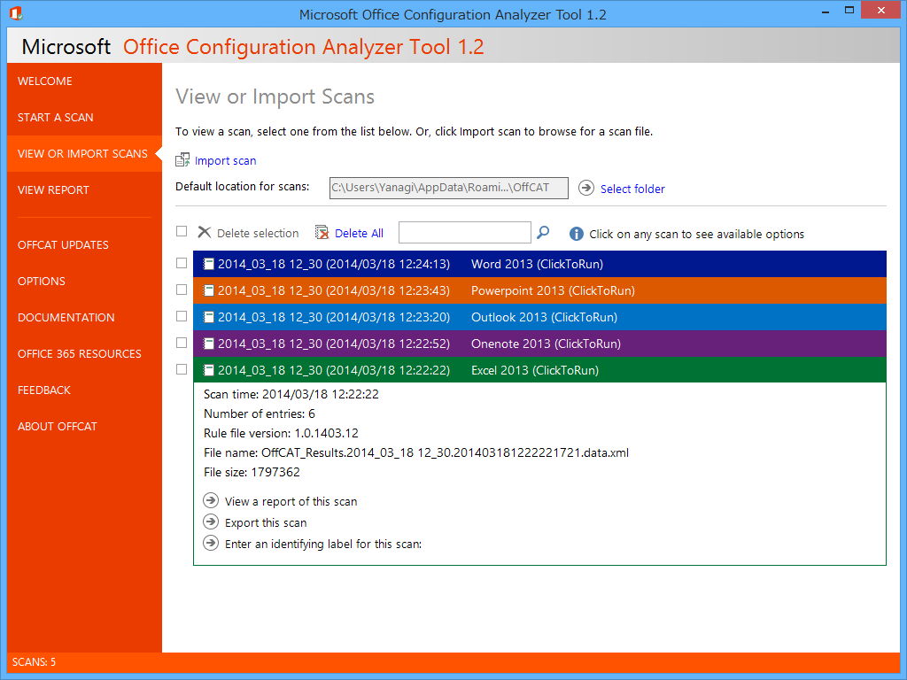The height and width of the screenshot is (680, 907).
Task: Open ABOUT OFFCAT in sidebar
Action: point(58,427)
